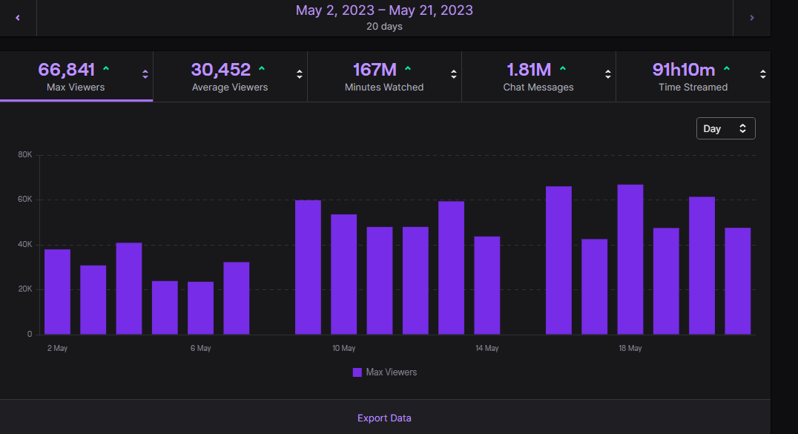The height and width of the screenshot is (434, 798).
Task: Click the '14 May' x-axis label
Action: [487, 349]
